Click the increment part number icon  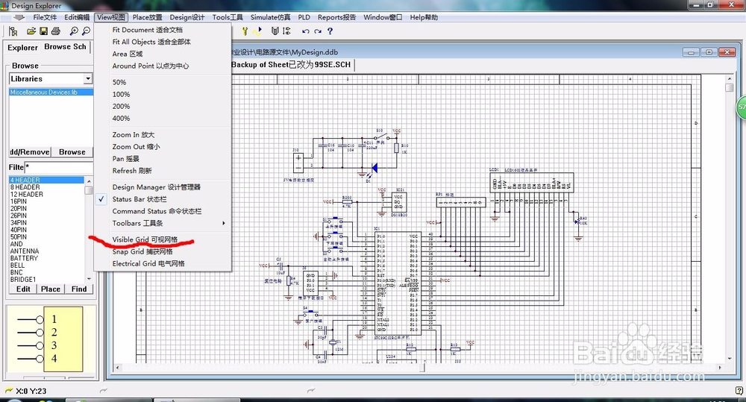(x=286, y=31)
